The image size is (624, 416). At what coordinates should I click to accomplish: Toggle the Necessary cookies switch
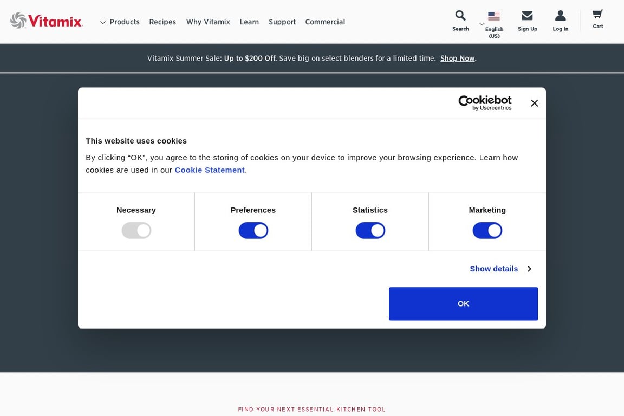pyautogui.click(x=136, y=231)
